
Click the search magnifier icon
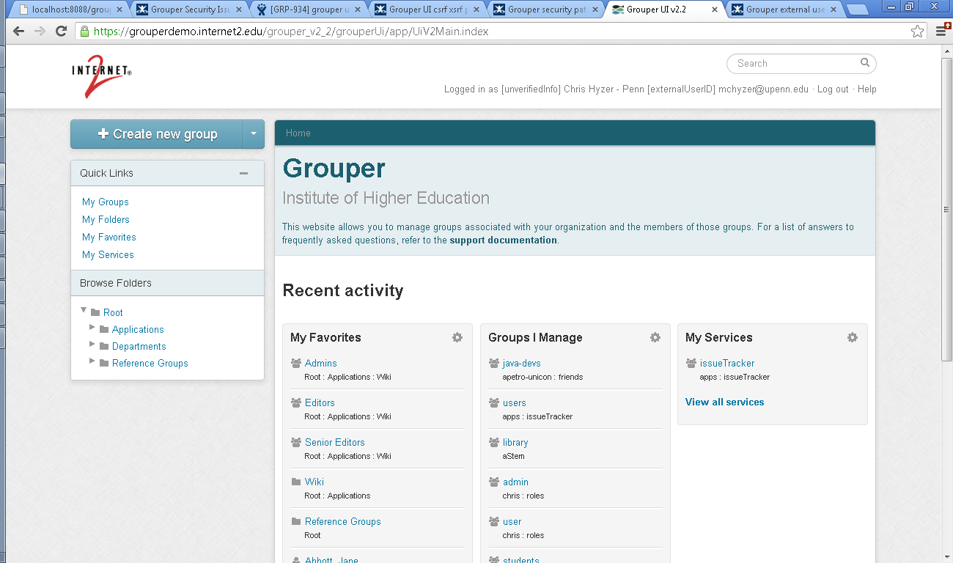(865, 63)
